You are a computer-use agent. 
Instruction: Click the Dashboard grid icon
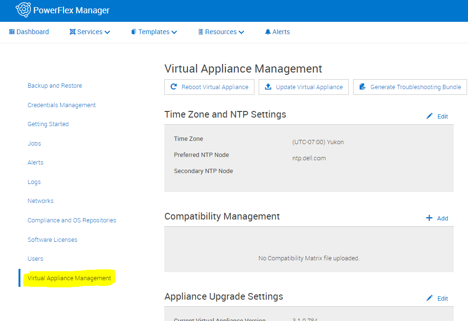click(x=12, y=32)
